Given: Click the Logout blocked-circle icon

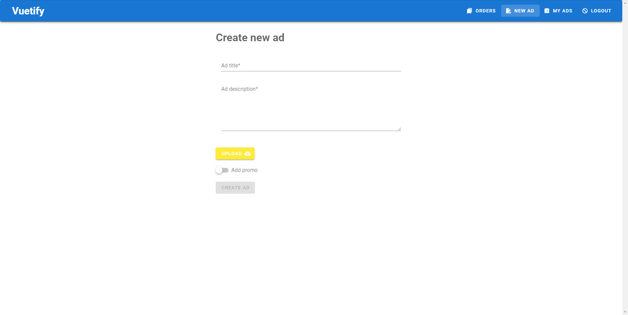Looking at the screenshot, I should pyautogui.click(x=585, y=11).
